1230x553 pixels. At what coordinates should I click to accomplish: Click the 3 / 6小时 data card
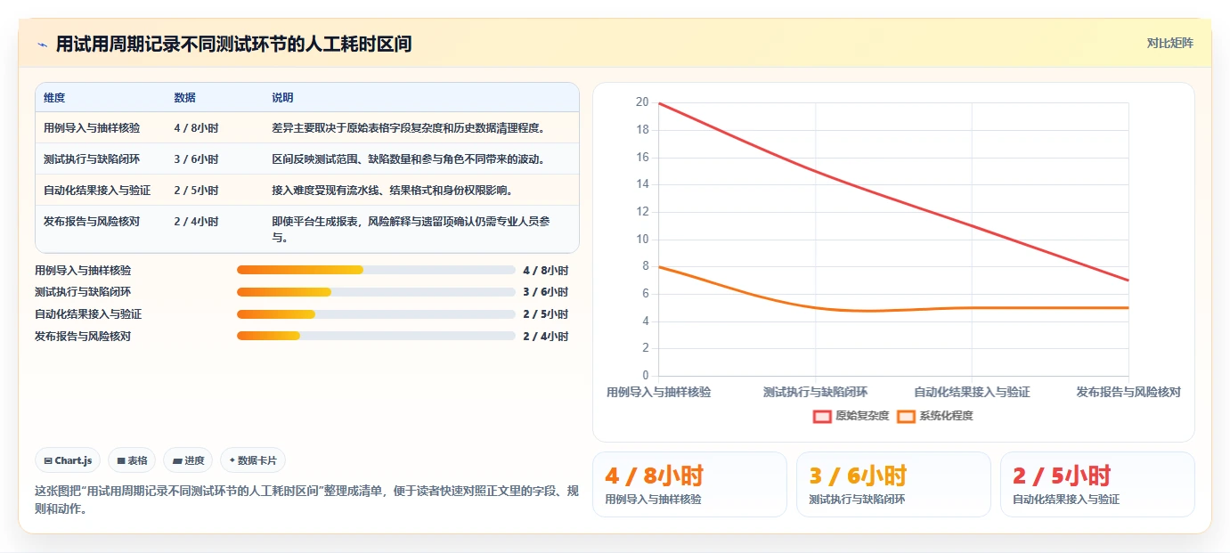[x=893, y=484]
